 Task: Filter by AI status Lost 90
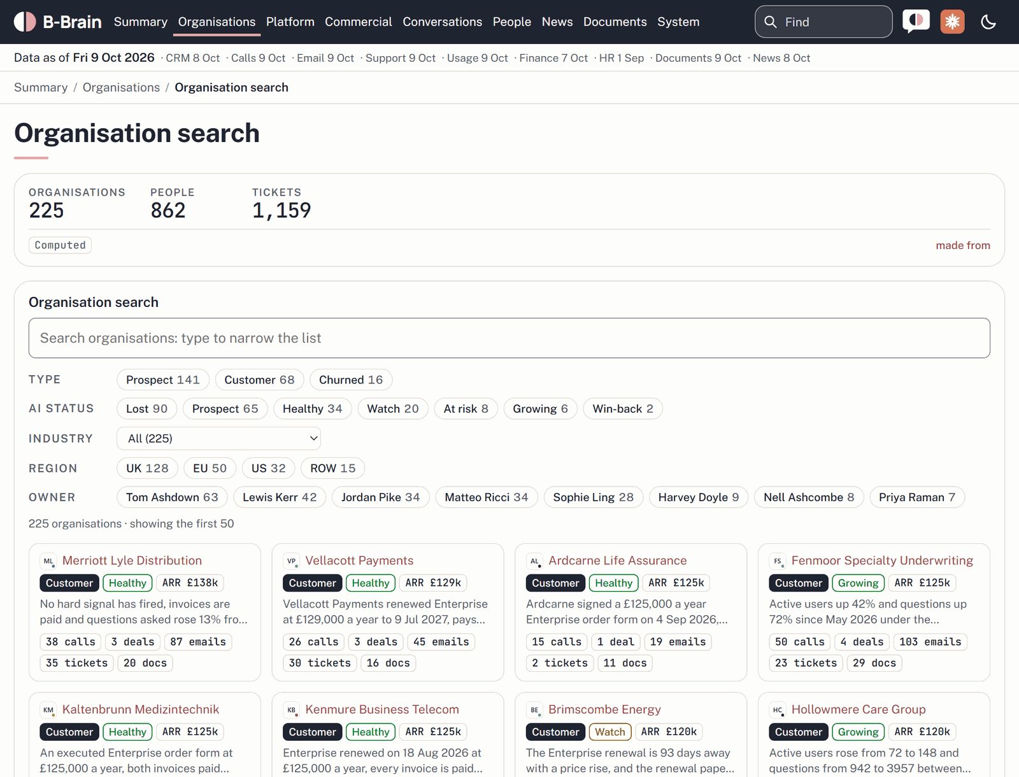(146, 409)
